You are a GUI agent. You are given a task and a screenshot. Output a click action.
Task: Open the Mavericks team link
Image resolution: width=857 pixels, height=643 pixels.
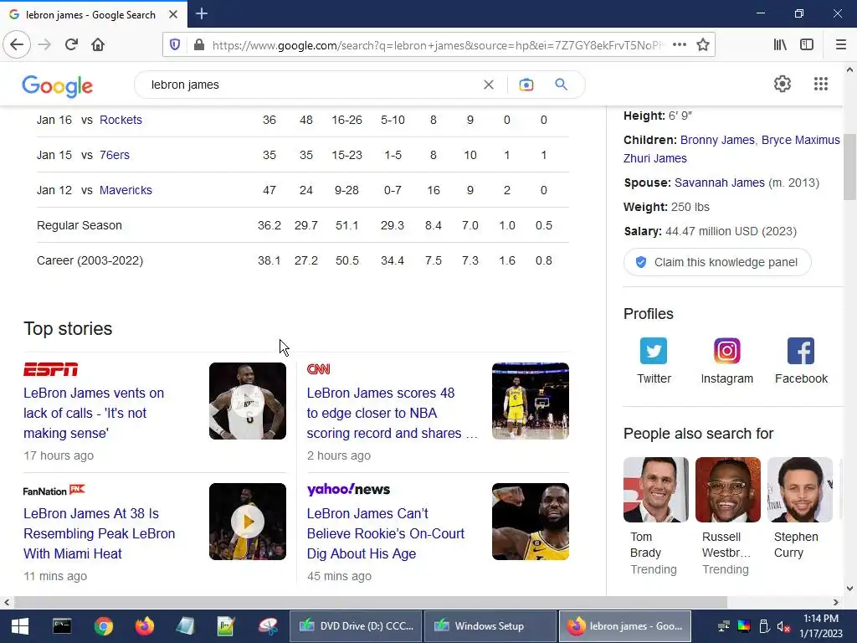[x=126, y=190]
